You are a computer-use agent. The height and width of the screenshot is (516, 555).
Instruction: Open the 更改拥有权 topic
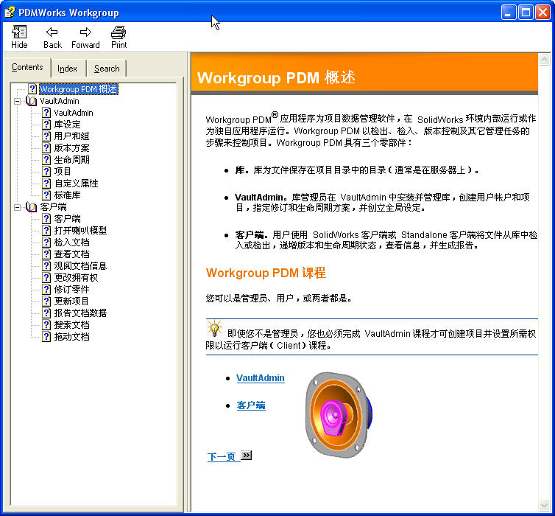point(76,277)
